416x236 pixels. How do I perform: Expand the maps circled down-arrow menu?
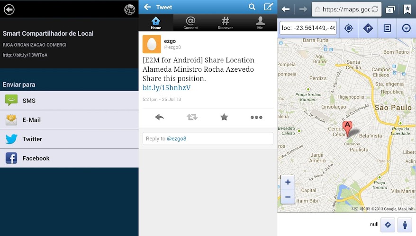406,28
